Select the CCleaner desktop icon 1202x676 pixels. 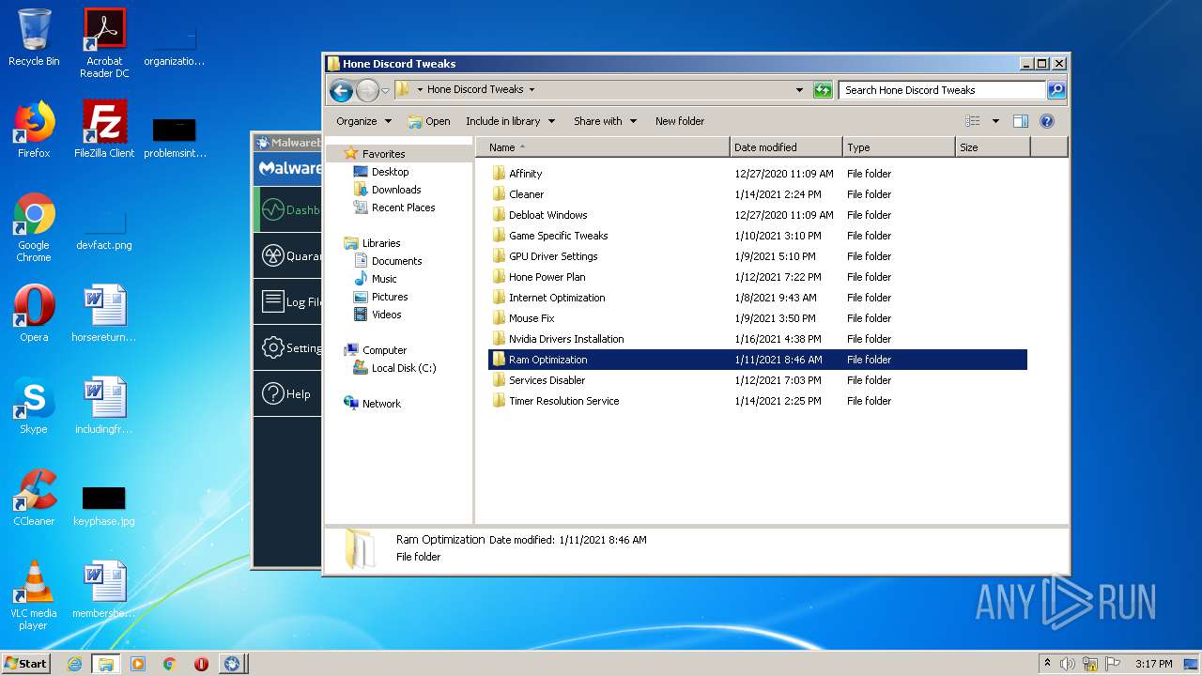pyautogui.click(x=34, y=497)
